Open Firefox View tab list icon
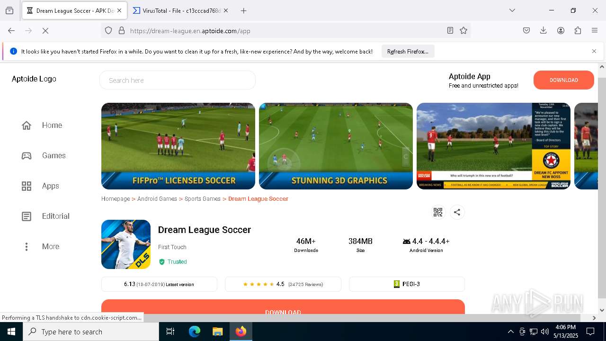Image resolution: width=606 pixels, height=341 pixels. tap(9, 10)
